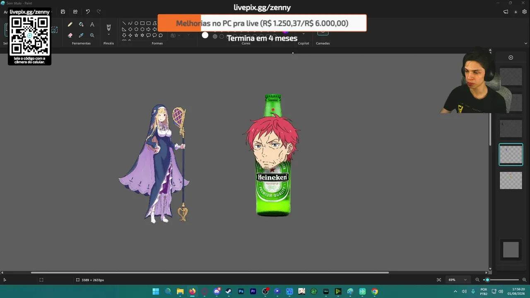
Task: Select the highlighted layer thumbnail
Action: [x=511, y=154]
